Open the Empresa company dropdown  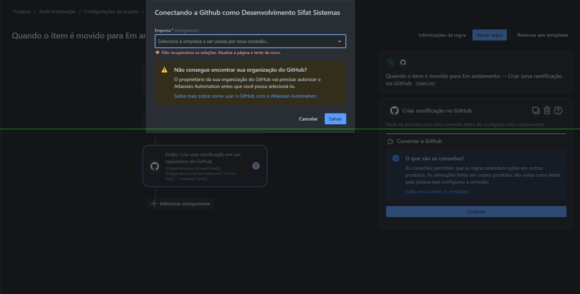click(x=250, y=41)
